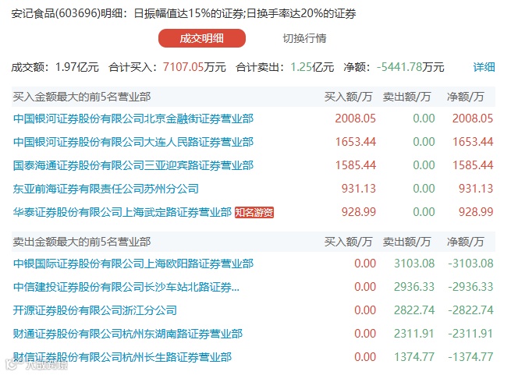Screen dimensions: 511x375
Task: Click buy amount 928.99 in buy column
Action: click(359, 212)
